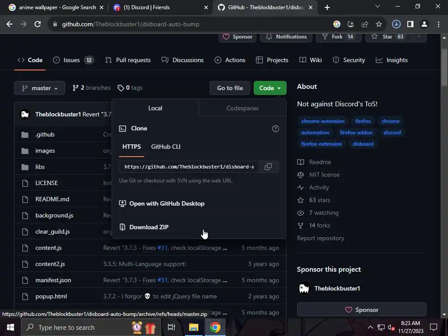Click the chrome-extension topic tag

click(323, 121)
